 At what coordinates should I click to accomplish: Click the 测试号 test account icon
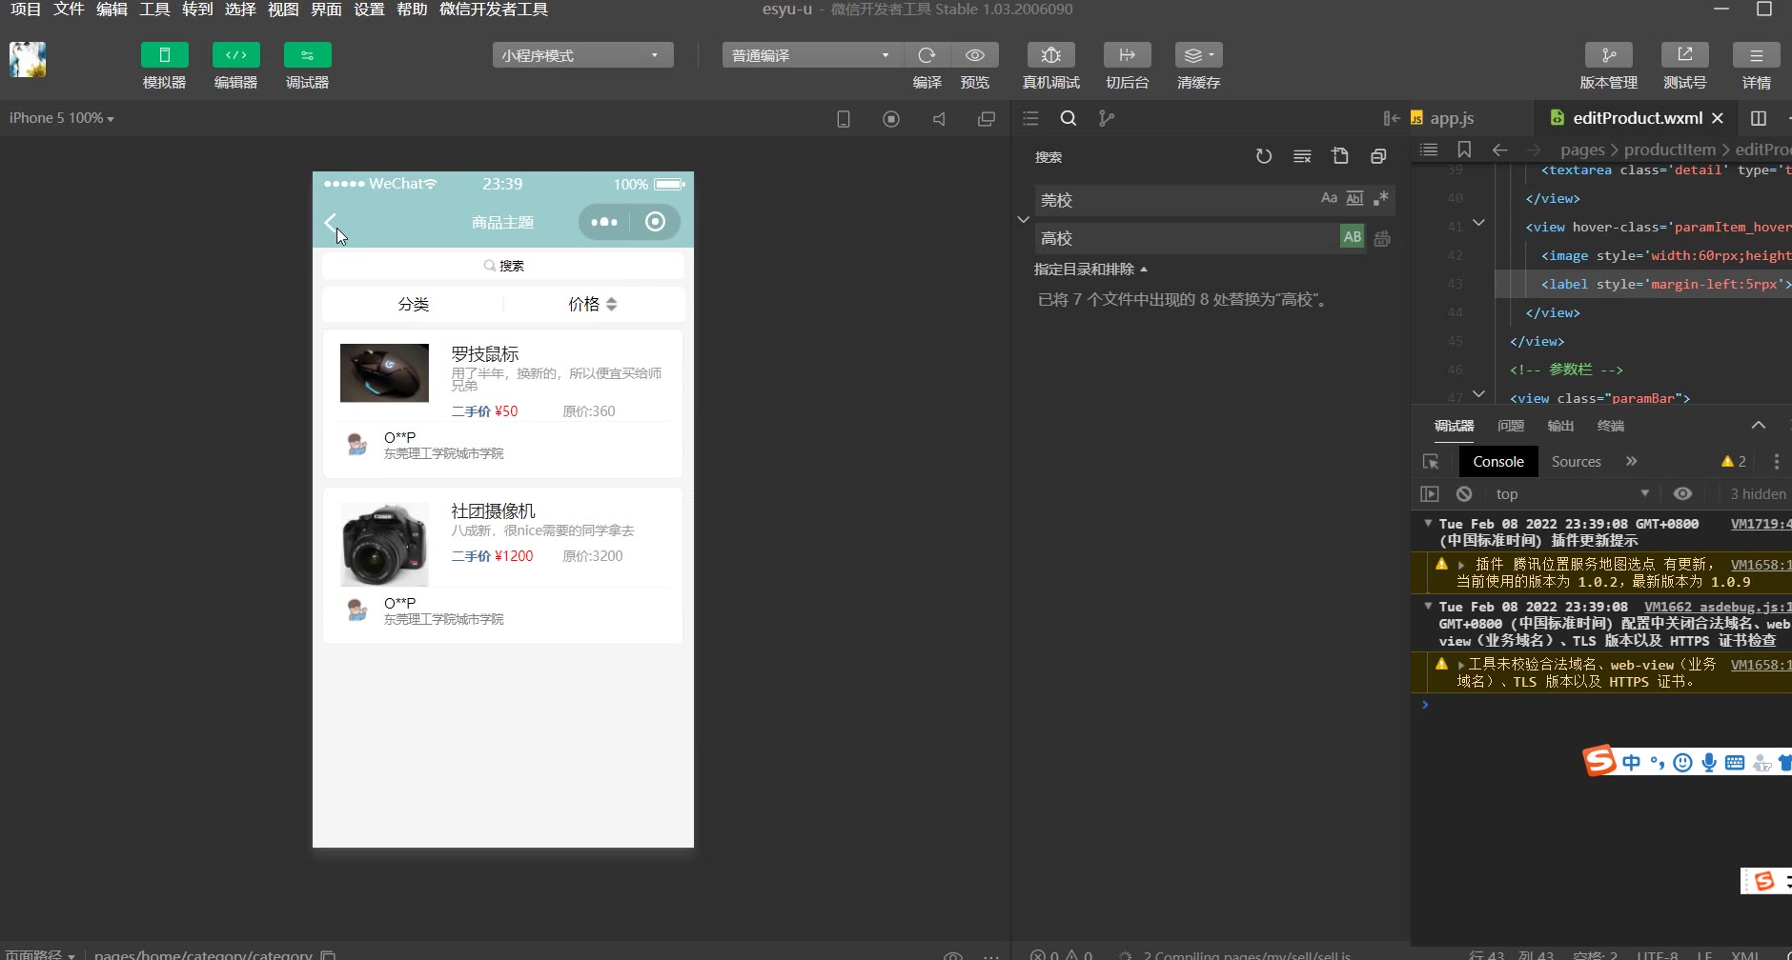coord(1684,55)
